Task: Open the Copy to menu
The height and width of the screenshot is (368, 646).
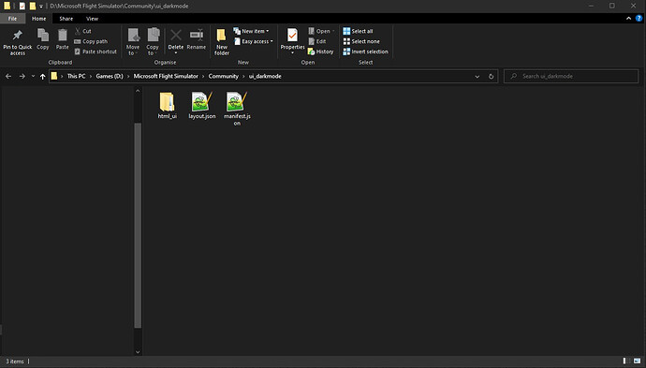Action: coord(153,41)
